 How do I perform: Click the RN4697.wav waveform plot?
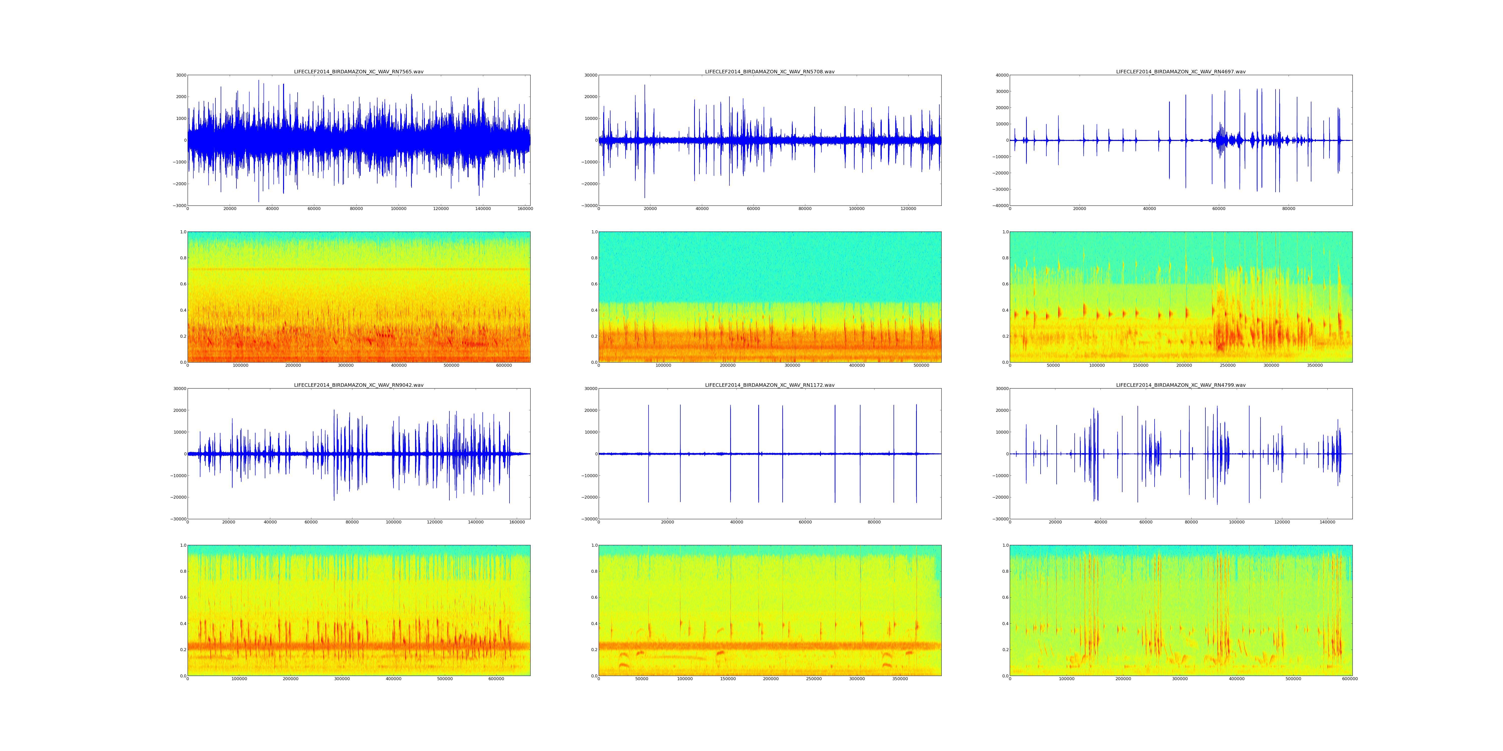[1180, 140]
